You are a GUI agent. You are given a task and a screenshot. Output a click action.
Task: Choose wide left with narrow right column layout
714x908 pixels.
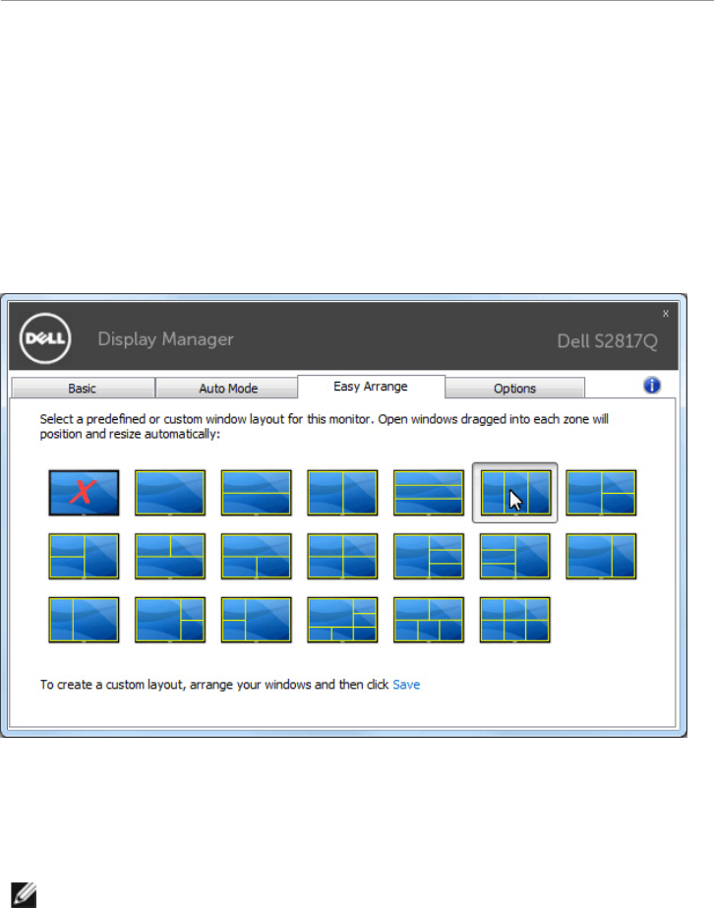pos(601,557)
